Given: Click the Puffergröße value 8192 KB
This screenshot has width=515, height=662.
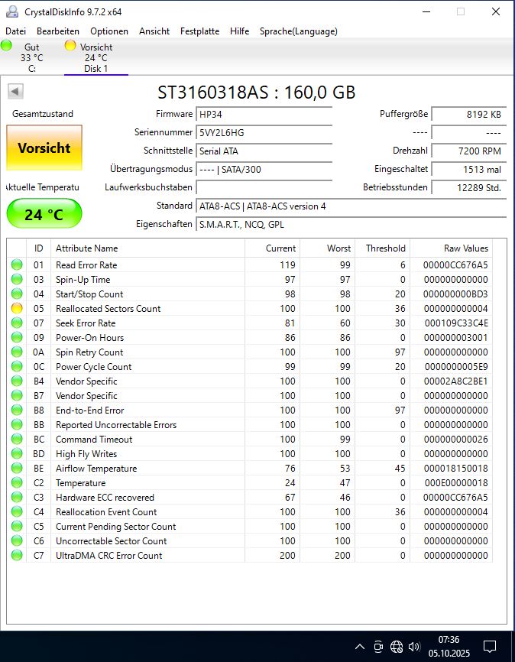Looking at the screenshot, I should pos(468,114).
